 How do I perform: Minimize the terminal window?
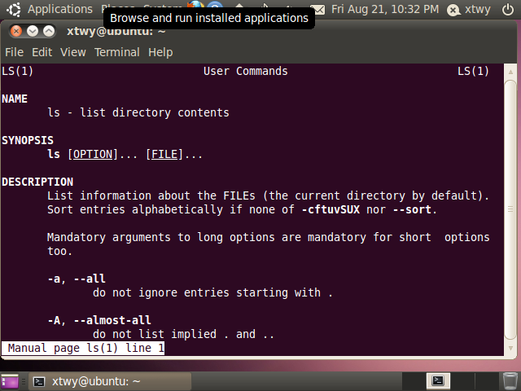(x=33, y=31)
